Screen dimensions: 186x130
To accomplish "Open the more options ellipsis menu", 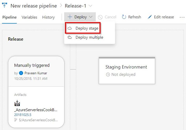I will 182,17.
